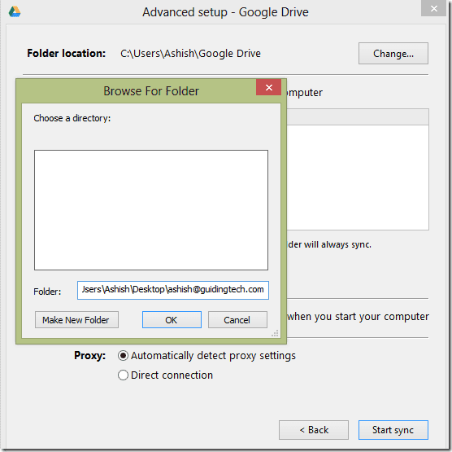Viewport: 452px width, 452px height.
Task: Select Automatically detect proxy settings radio
Action: [123, 356]
